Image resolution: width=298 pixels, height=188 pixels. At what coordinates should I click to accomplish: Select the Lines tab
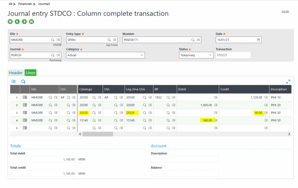click(x=30, y=73)
